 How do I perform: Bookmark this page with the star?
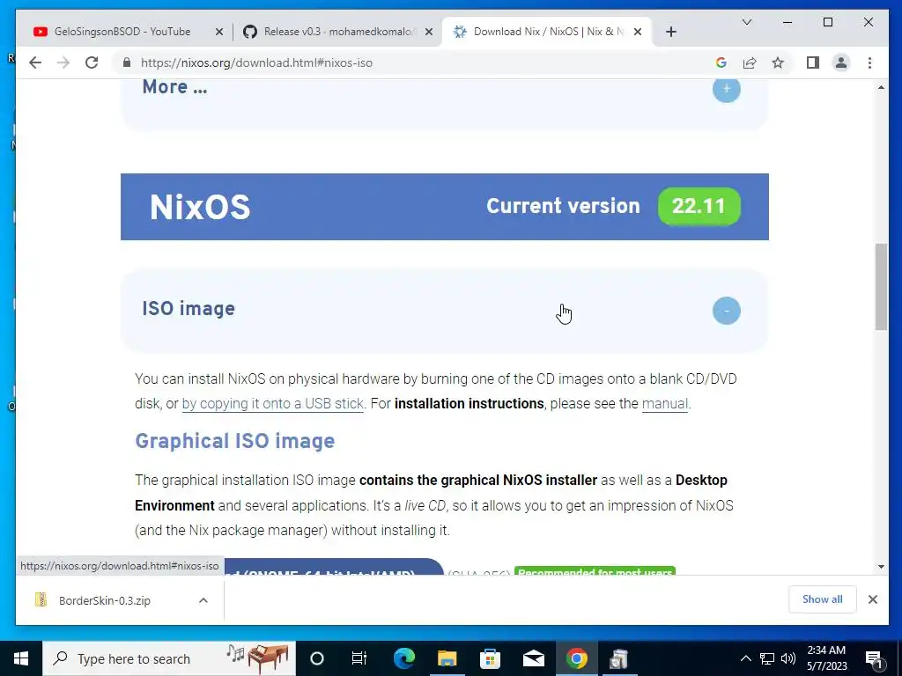[x=778, y=62]
